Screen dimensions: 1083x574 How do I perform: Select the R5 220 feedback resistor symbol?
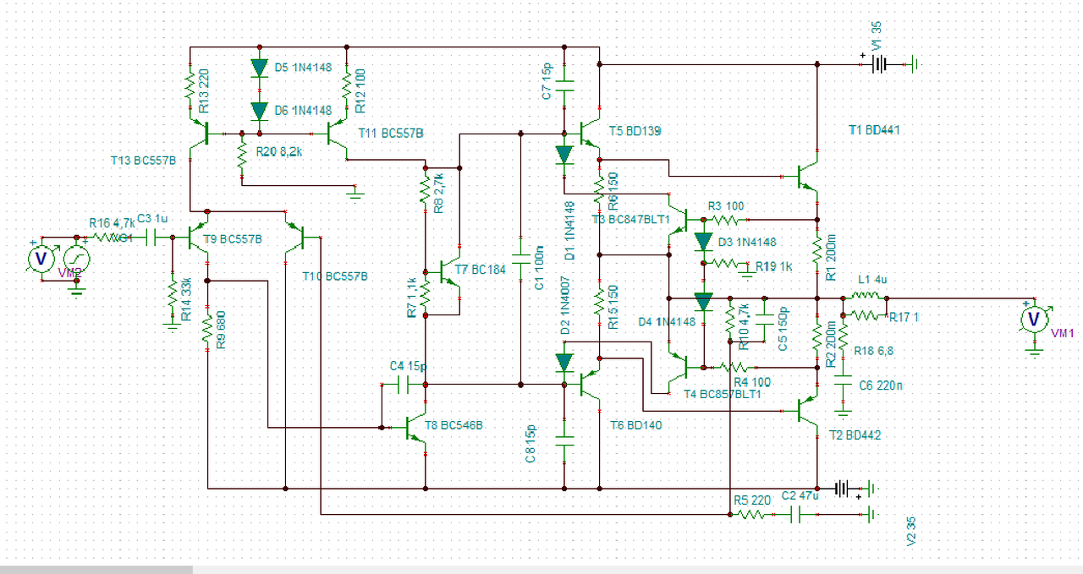tap(751, 515)
